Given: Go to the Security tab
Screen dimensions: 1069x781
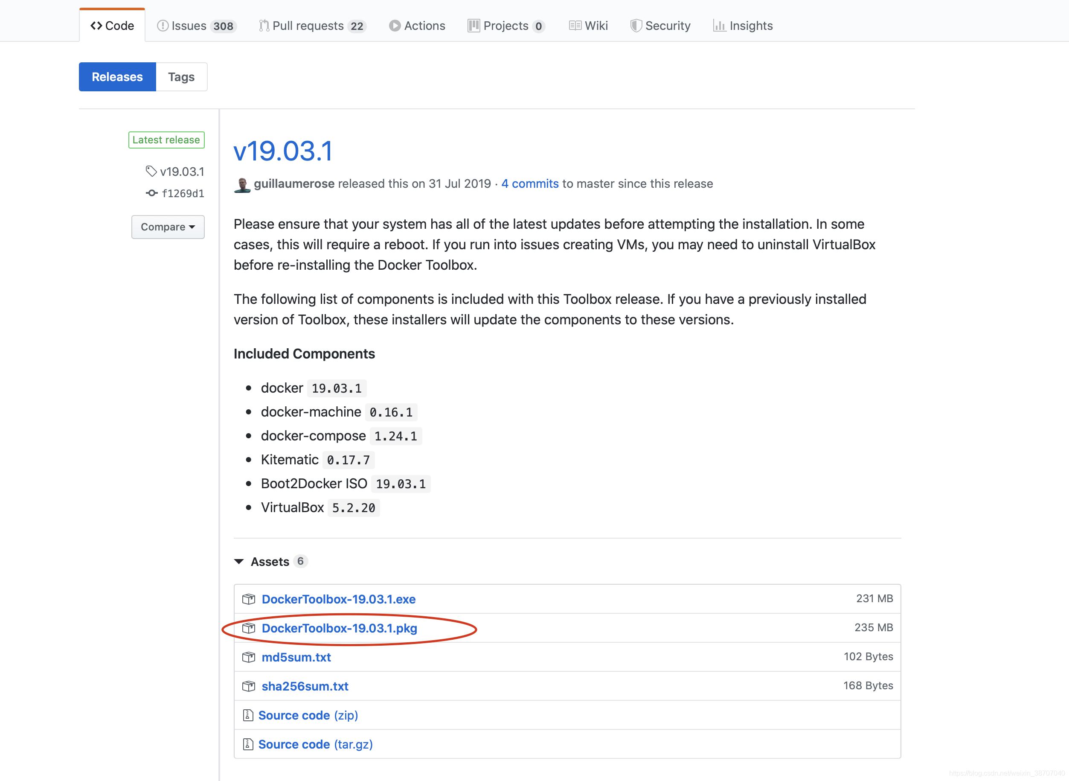Looking at the screenshot, I should (660, 26).
